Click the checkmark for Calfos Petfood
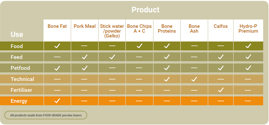 click(x=221, y=68)
